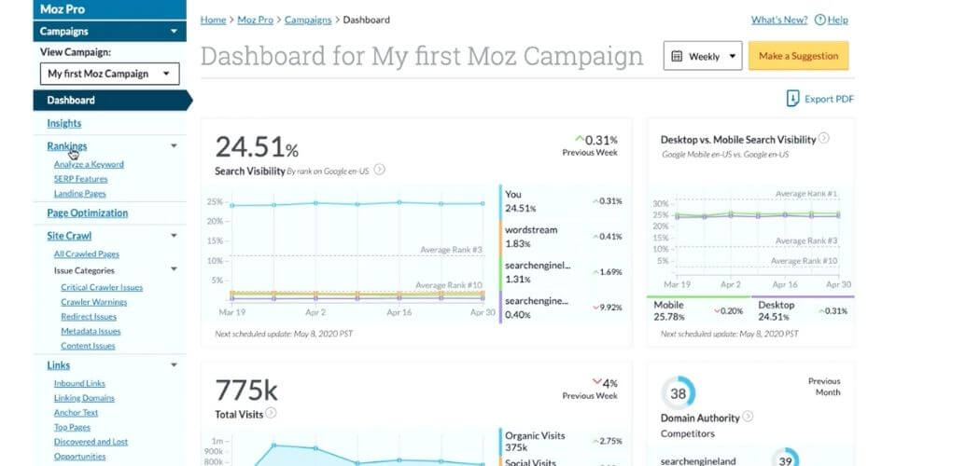This screenshot has height=466, width=980.
Task: Click the Domain Authority info icon
Action: 748,416
